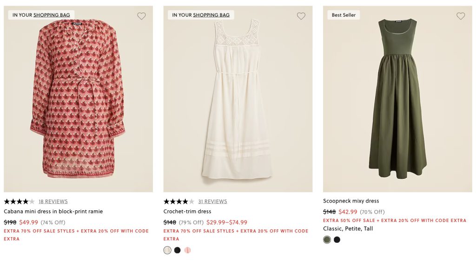This screenshot has height=267, width=476.
Task: Click the star rating of the Cabana mini dress
Action: pyautogui.click(x=19, y=202)
